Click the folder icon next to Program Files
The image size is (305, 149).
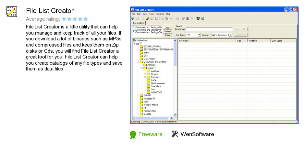141,111
